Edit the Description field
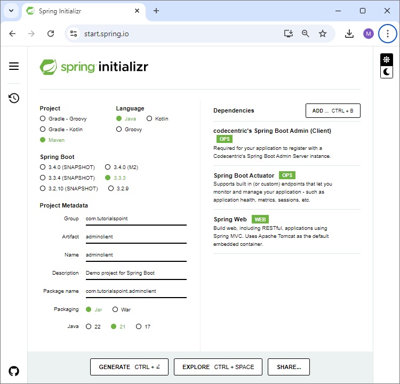The width and height of the screenshot is (400, 384). [136, 274]
